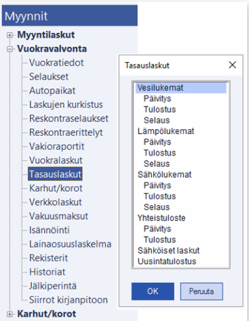Expand the Myyntilaskut tree node
249x321 pixels.
pos(9,35)
